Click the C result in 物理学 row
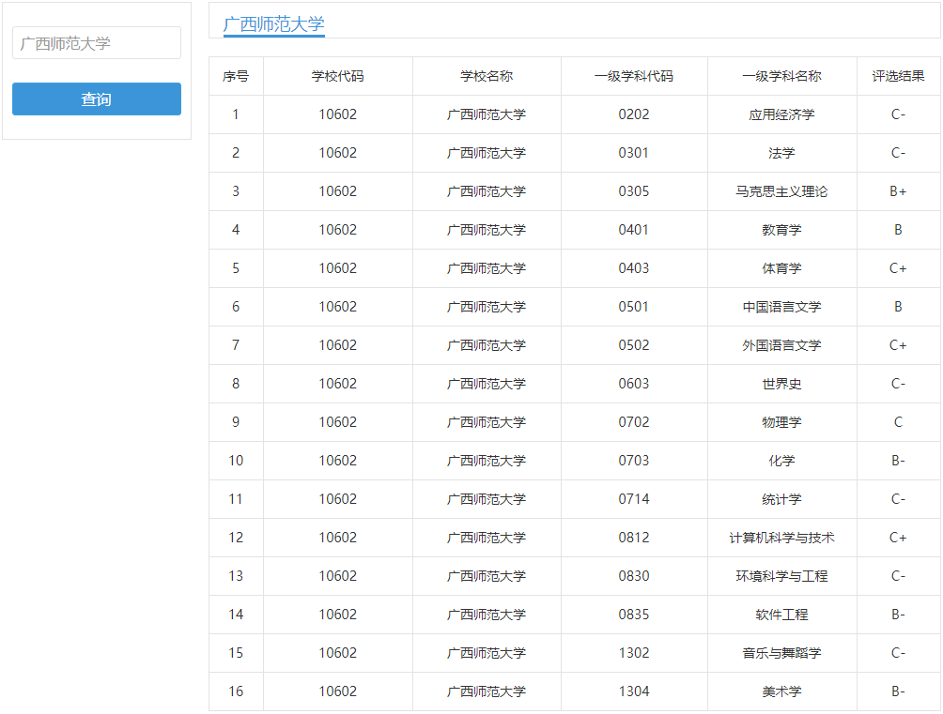 pos(899,422)
